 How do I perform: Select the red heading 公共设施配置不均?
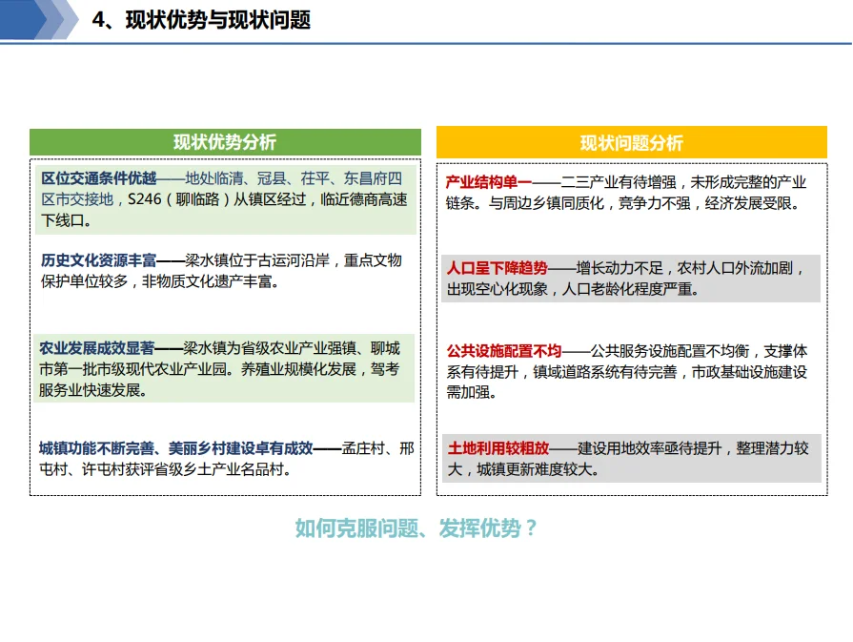tap(504, 351)
